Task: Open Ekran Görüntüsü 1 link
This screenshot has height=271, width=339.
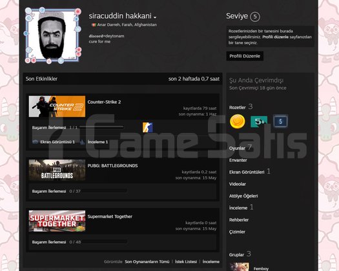Action: click(x=57, y=142)
